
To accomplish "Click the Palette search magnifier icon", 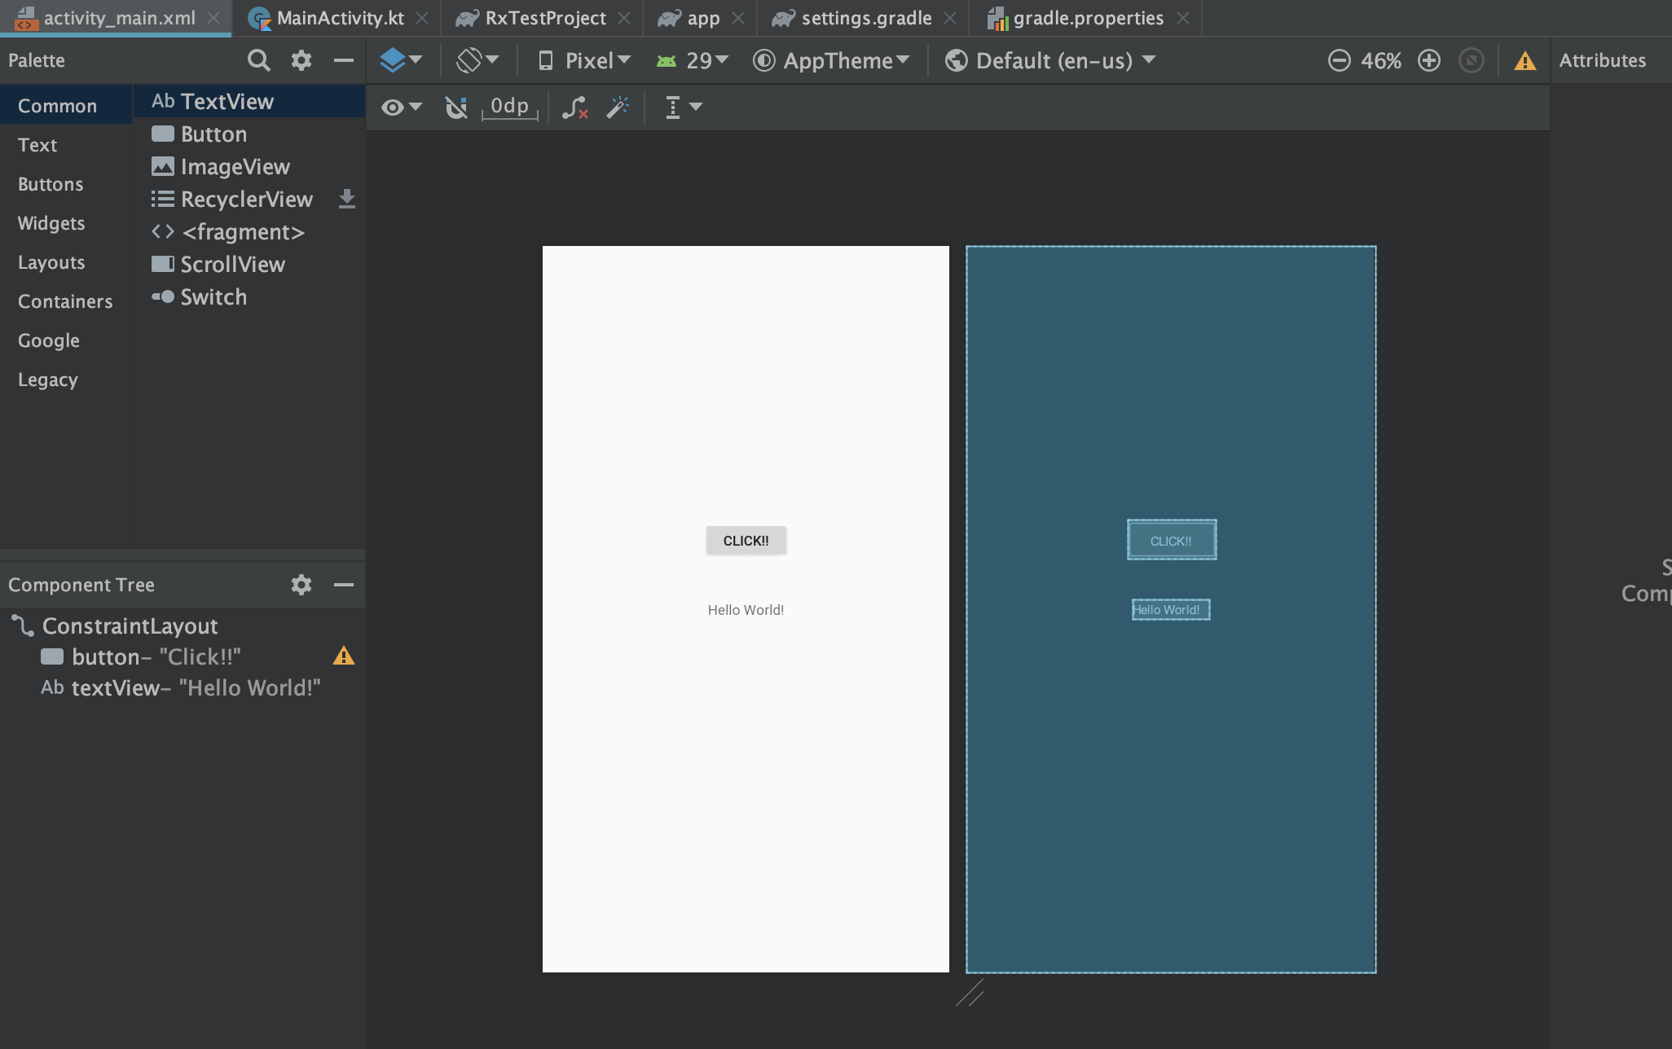I will click(x=258, y=60).
